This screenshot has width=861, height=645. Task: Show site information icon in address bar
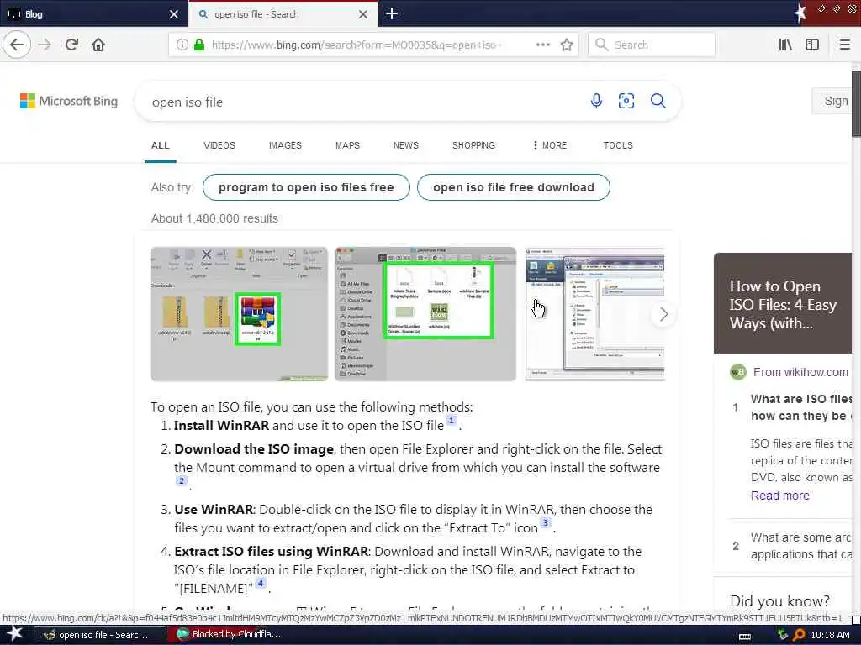[x=182, y=45]
